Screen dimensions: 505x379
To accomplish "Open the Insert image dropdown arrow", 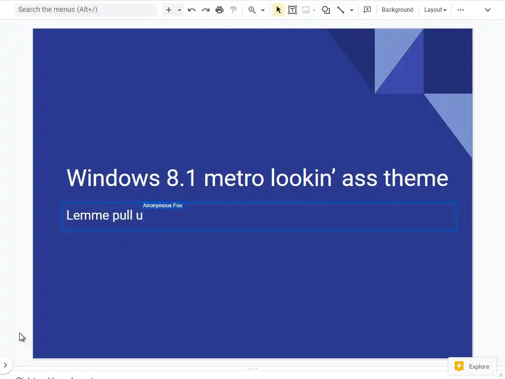I will coord(314,10).
